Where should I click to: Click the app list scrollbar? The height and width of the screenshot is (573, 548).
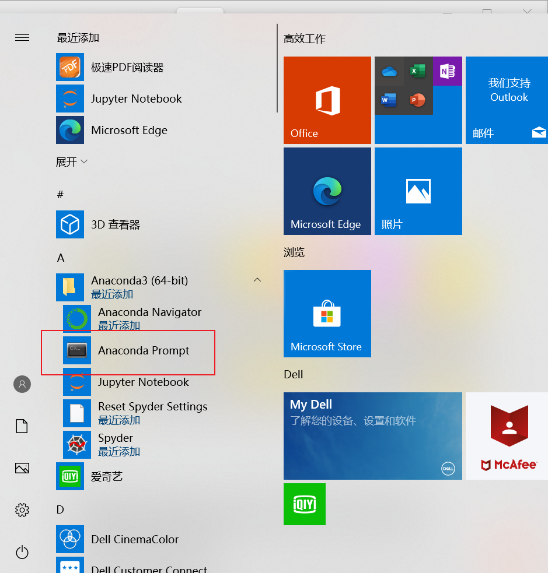pyautogui.click(x=277, y=68)
